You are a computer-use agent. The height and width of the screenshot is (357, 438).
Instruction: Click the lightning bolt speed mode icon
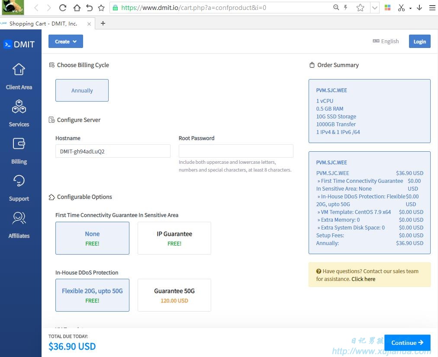click(345, 7)
